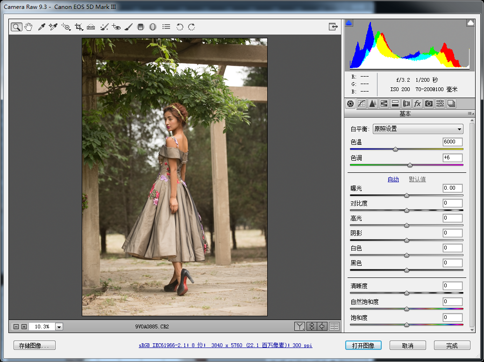Copy current settings to Before

(322, 326)
